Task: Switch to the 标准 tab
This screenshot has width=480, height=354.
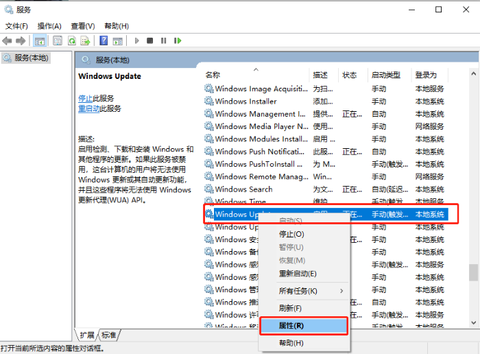Action: pyautogui.click(x=108, y=335)
